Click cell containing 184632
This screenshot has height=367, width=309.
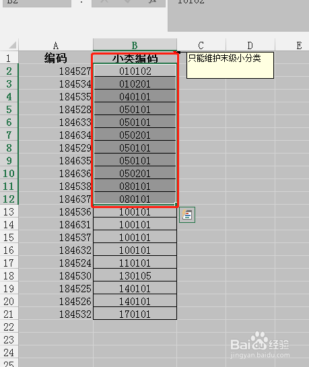(56, 250)
